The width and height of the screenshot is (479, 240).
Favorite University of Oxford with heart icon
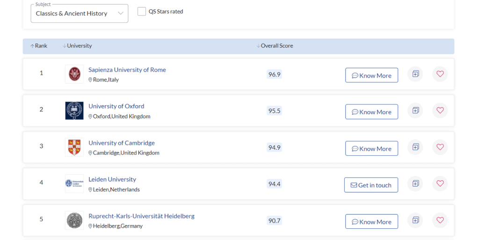click(440, 110)
